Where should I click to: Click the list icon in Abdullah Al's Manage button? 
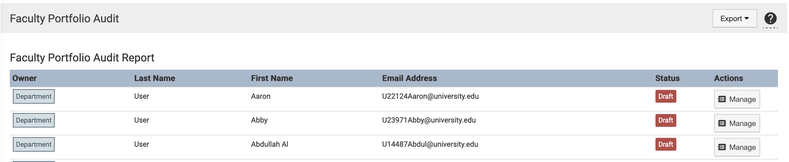722,147
